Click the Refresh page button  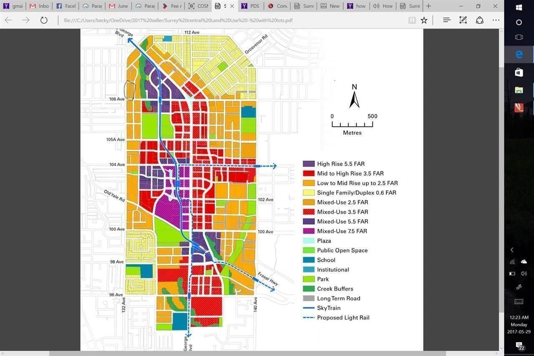tap(44, 20)
